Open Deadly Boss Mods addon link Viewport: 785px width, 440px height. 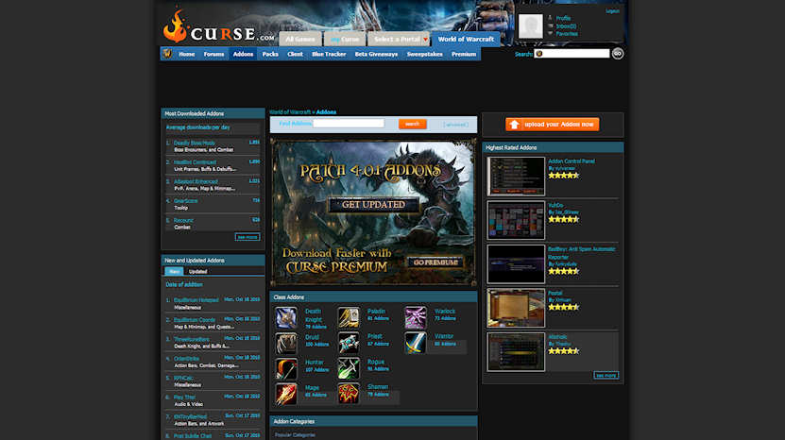click(195, 143)
